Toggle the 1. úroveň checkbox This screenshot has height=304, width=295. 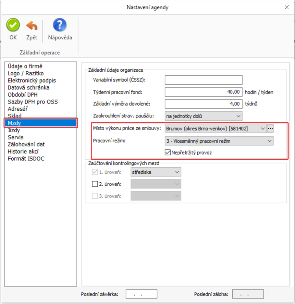coord(95,172)
